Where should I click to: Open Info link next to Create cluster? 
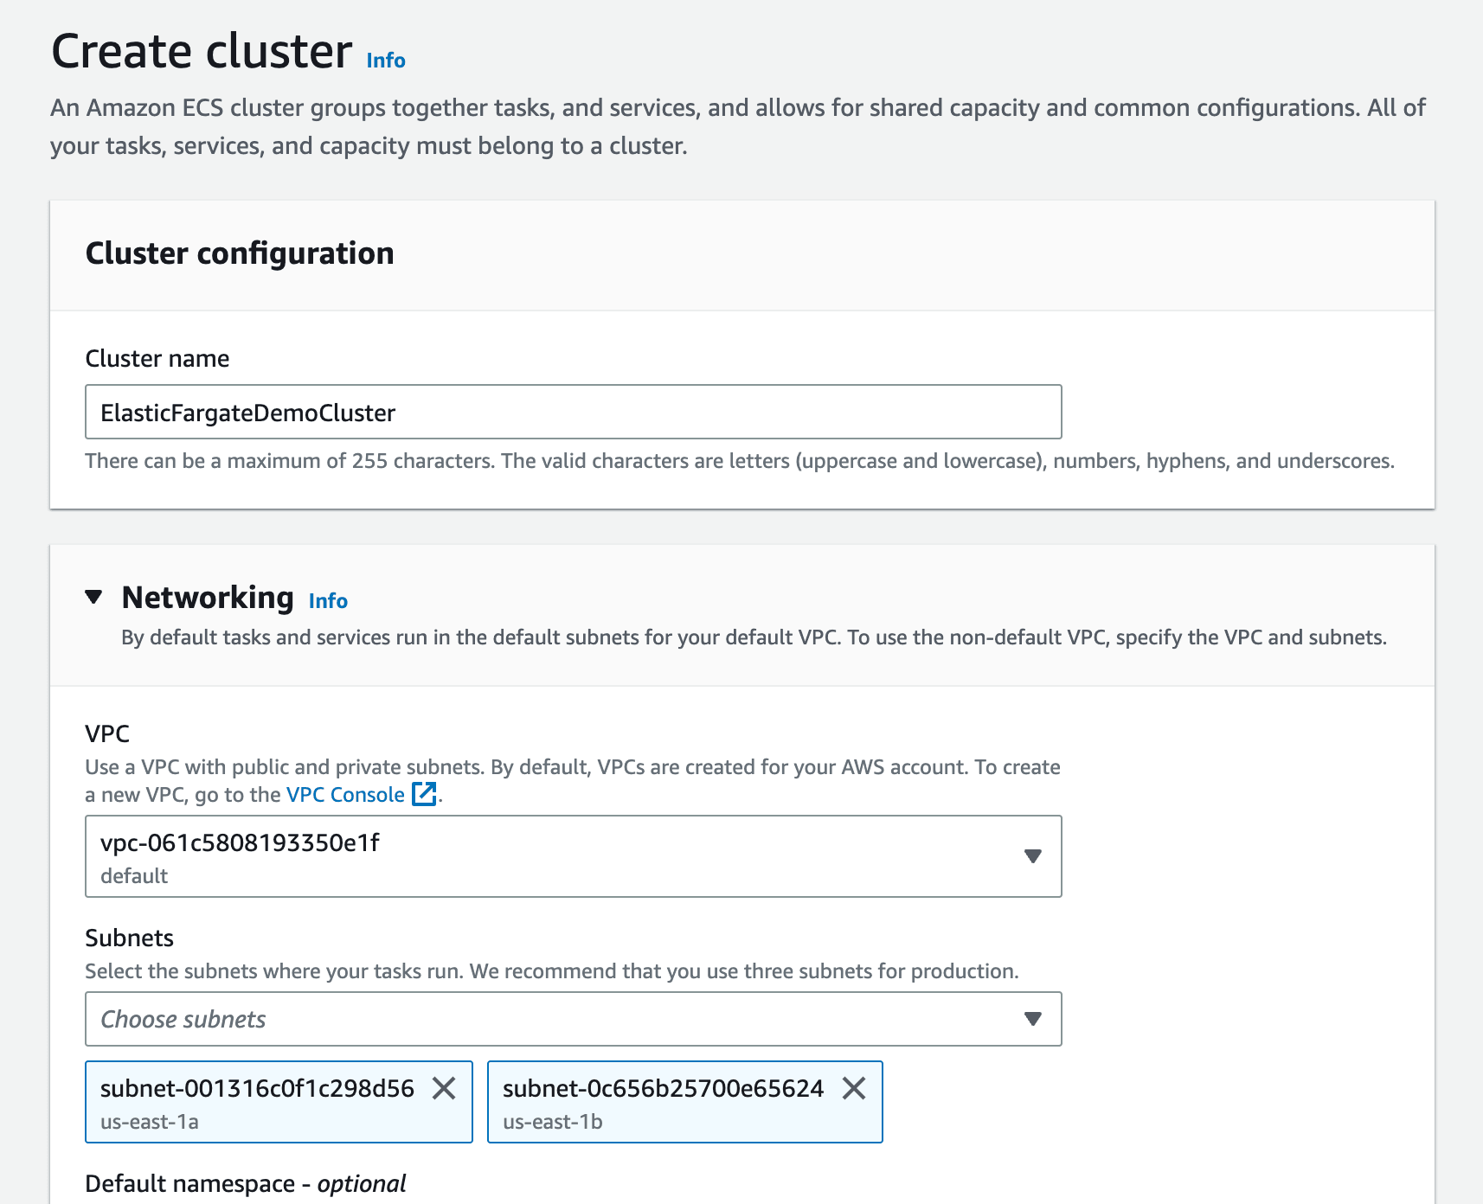[386, 61]
